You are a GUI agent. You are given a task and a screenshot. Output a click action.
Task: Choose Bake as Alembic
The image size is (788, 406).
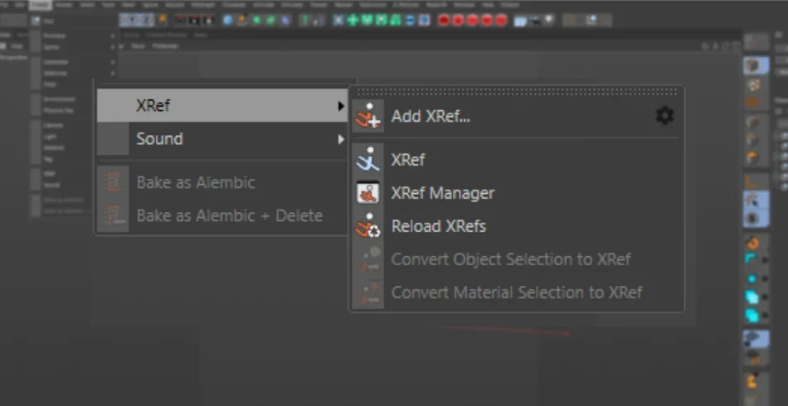pos(221,182)
